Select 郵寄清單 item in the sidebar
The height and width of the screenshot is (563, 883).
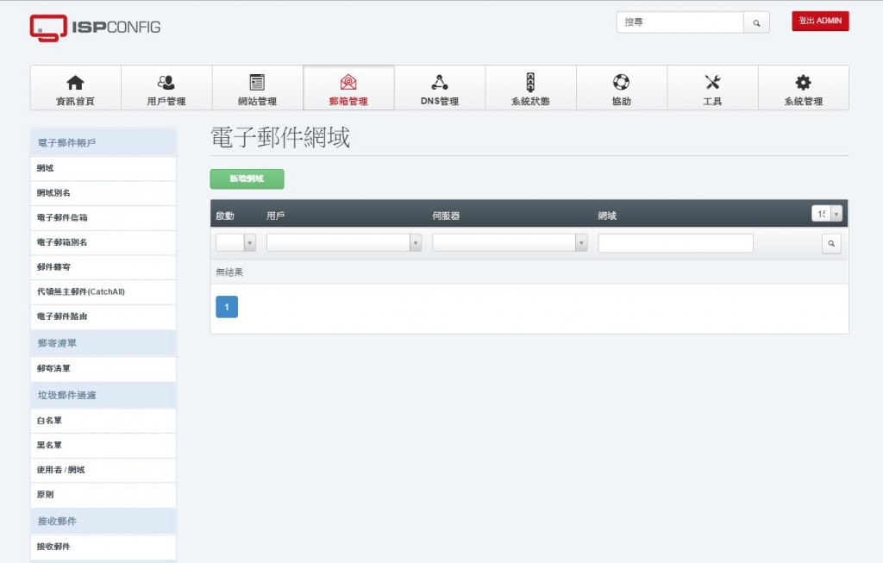pyautogui.click(x=103, y=369)
